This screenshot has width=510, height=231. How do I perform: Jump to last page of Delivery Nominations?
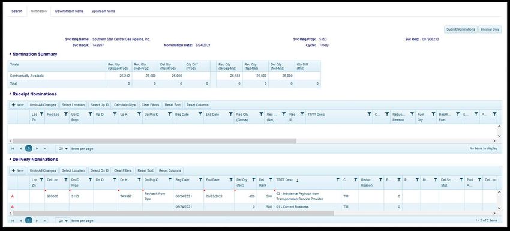click(x=45, y=221)
